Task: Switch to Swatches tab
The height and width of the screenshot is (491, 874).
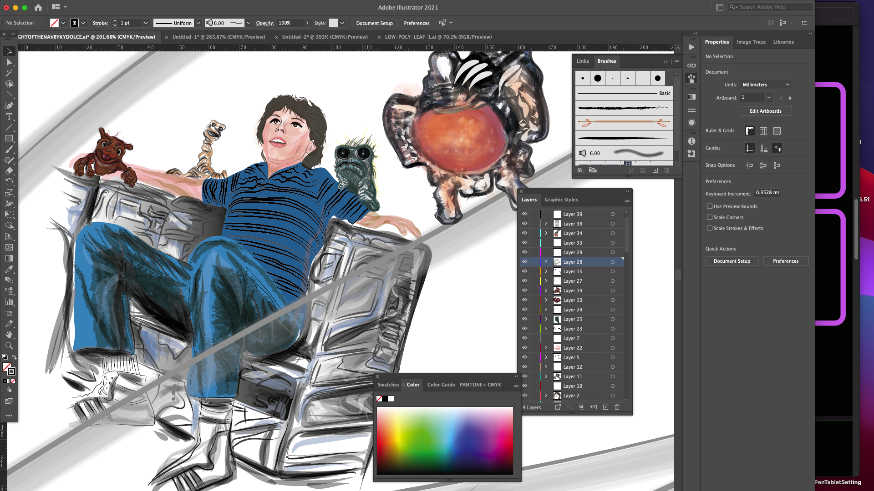Action: point(388,385)
